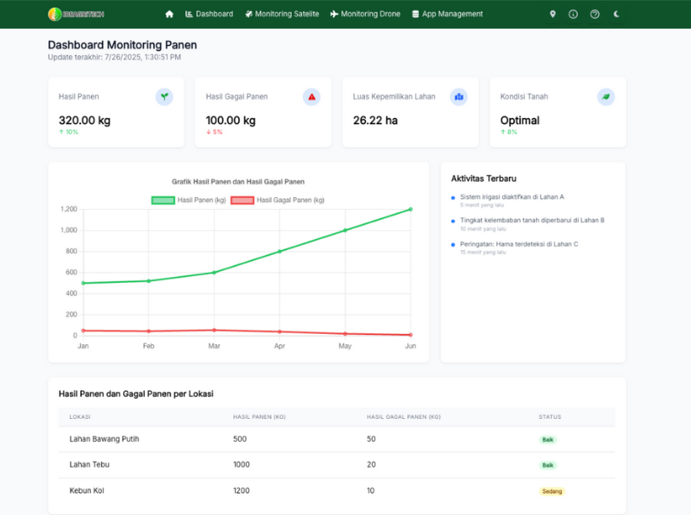Screen dimensions: 691x515
Task: Click the Hasil Gagal Panen warning icon
Action: coord(311,97)
